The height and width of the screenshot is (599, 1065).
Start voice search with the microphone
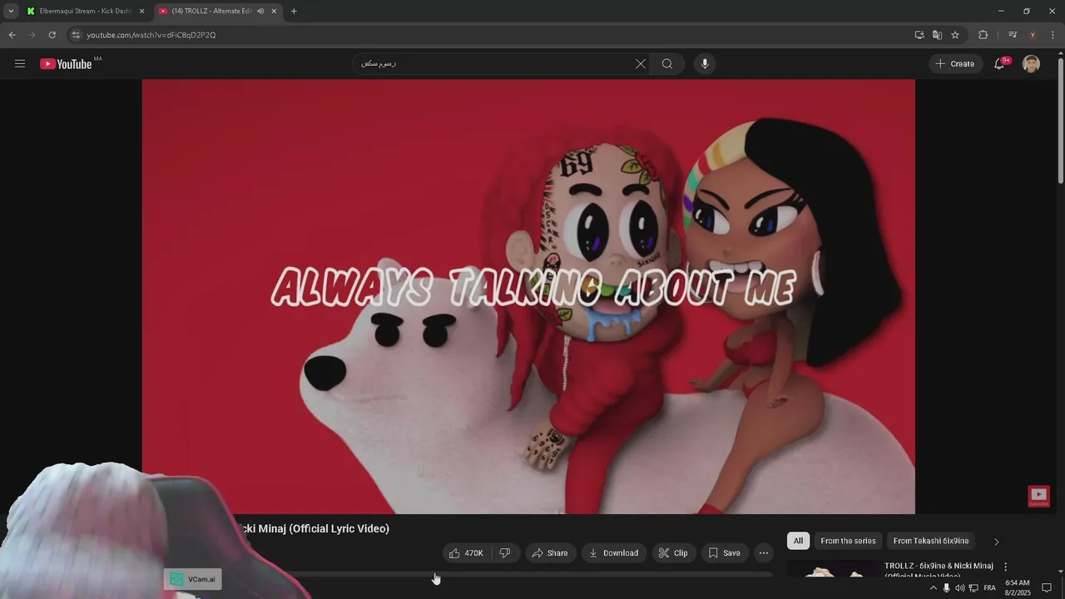point(705,64)
